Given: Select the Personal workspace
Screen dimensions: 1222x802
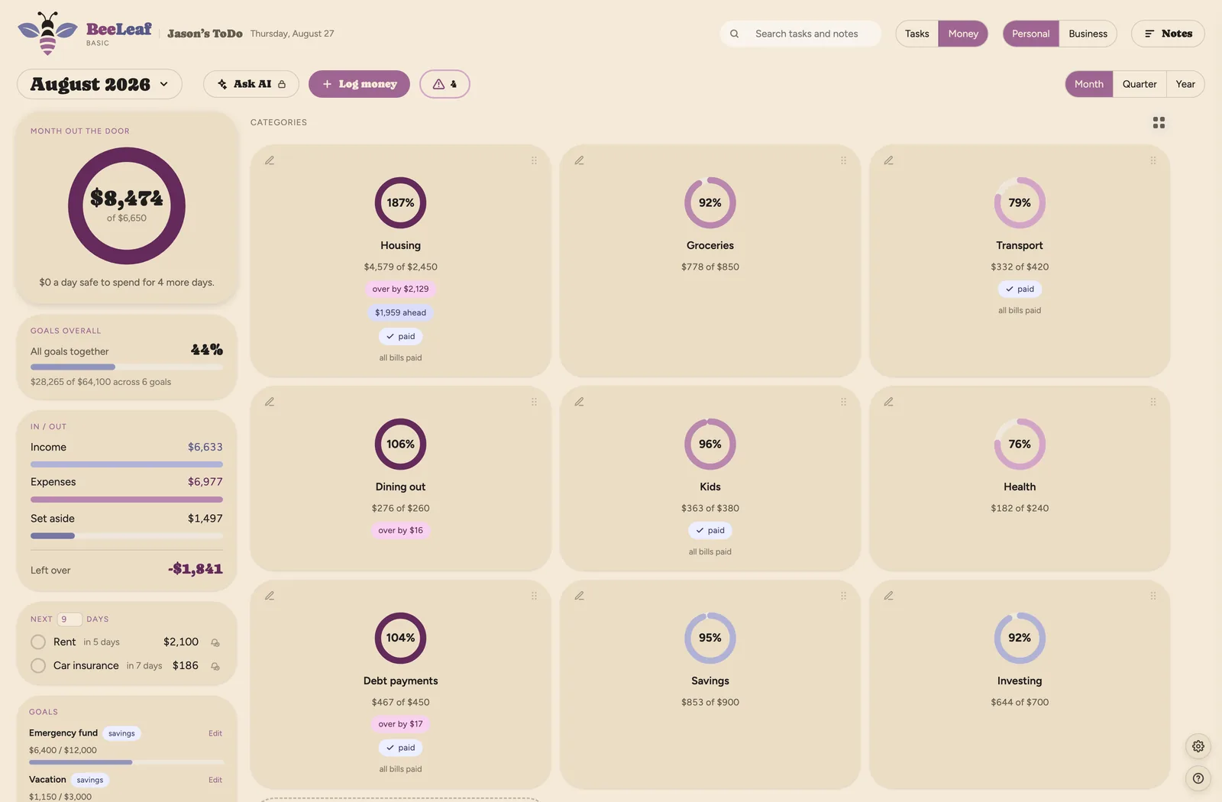Looking at the screenshot, I should (x=1030, y=34).
